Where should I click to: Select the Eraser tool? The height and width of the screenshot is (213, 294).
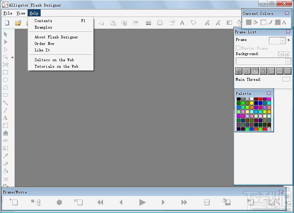click(x=6, y=163)
